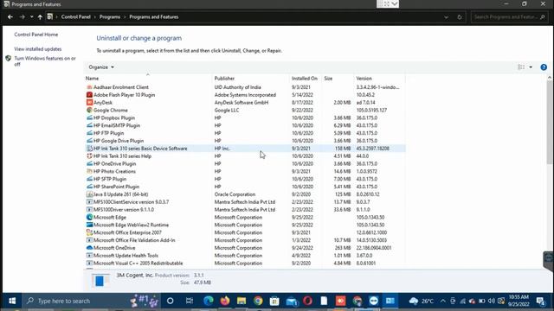Select the Java 8 Update 261 icon
This screenshot has height=311, width=554.
89,194
